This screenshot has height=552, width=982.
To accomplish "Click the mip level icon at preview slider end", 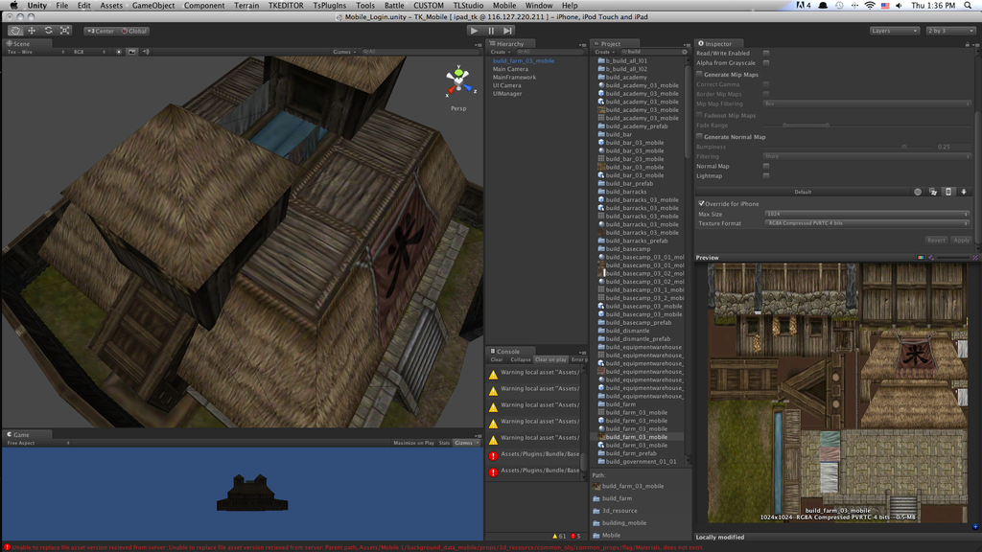I will [975, 257].
